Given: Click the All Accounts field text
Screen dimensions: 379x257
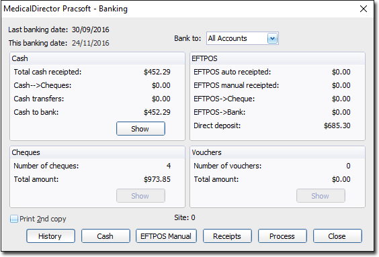Looking at the screenshot, I should 227,38.
